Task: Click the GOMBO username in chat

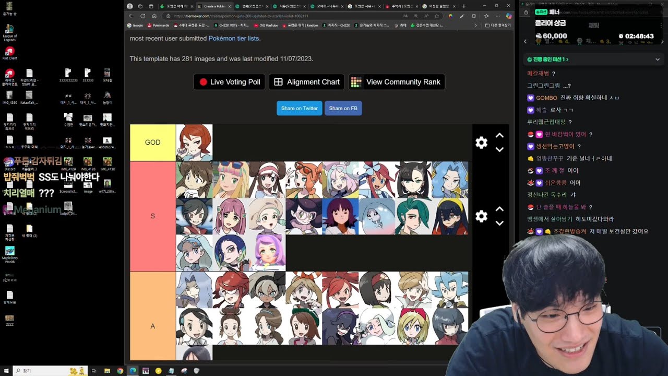Action: [546, 98]
